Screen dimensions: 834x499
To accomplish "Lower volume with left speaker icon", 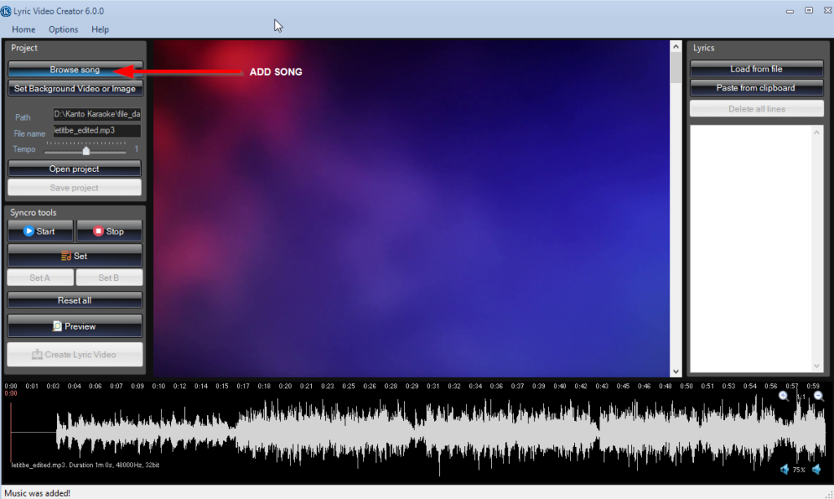I will click(784, 470).
